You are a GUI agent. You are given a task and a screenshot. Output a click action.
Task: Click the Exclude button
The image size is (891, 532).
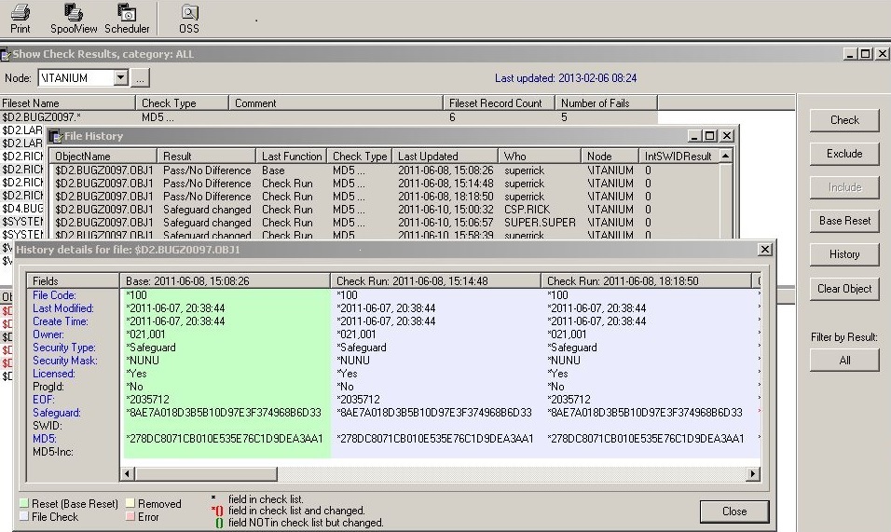[844, 154]
